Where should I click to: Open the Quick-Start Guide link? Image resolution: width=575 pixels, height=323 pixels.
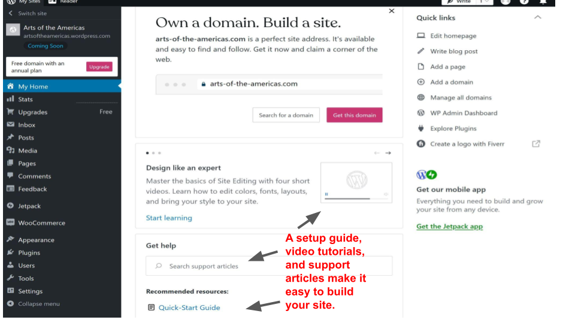click(x=189, y=307)
